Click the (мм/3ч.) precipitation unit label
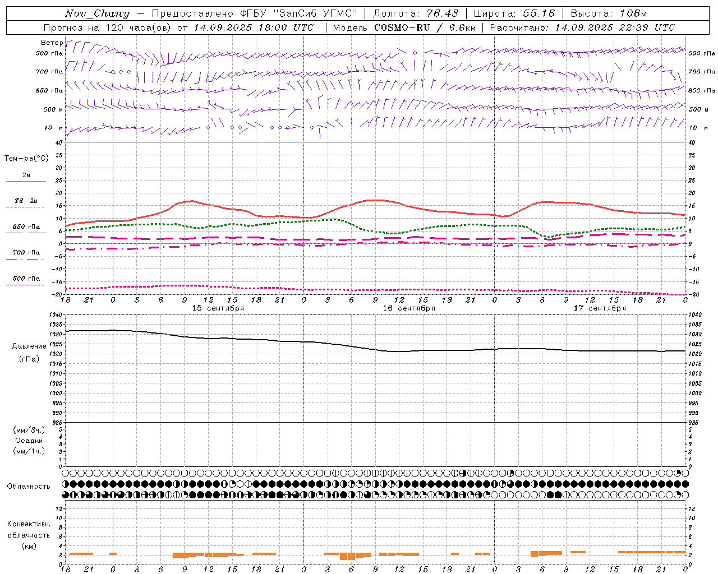The width and height of the screenshot is (718, 574). tap(29, 430)
